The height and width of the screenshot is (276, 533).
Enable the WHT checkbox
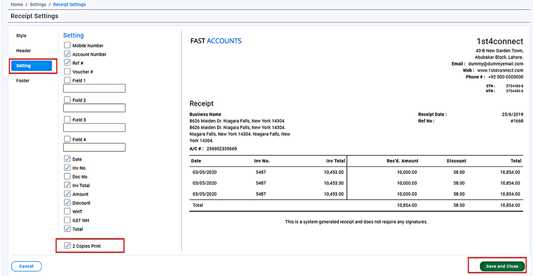tap(68, 212)
